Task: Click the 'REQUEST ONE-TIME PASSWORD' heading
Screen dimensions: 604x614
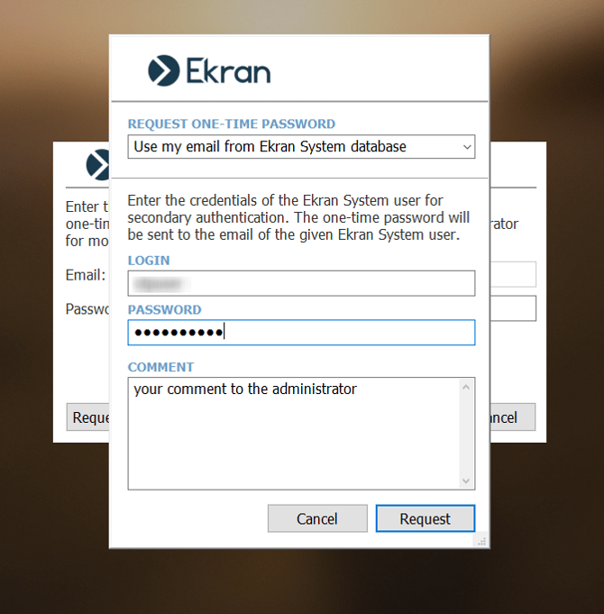Action: pos(232,124)
